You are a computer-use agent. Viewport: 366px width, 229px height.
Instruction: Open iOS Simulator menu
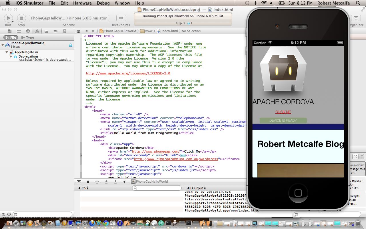(x=29, y=3)
